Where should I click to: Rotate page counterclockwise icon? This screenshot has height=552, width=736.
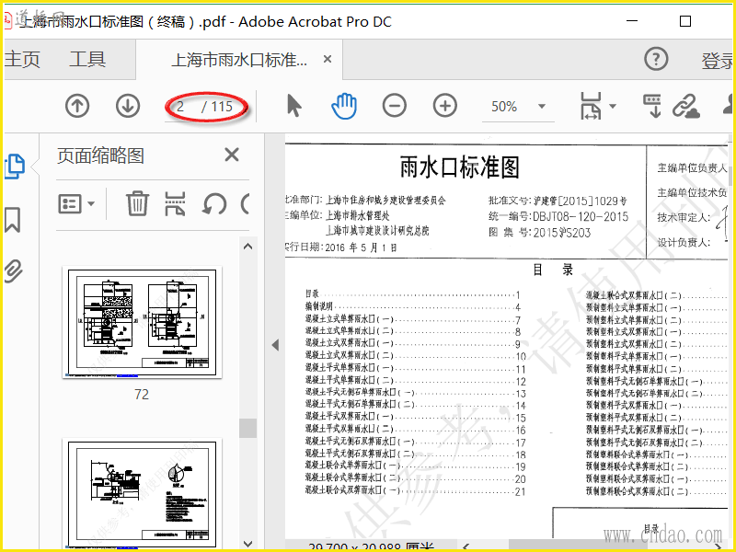click(214, 204)
